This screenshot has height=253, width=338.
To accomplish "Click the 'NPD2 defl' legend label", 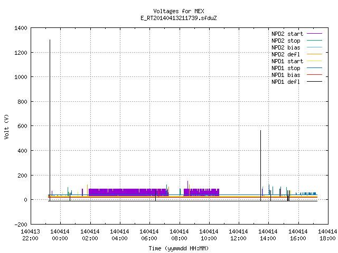I will [x=286, y=54].
